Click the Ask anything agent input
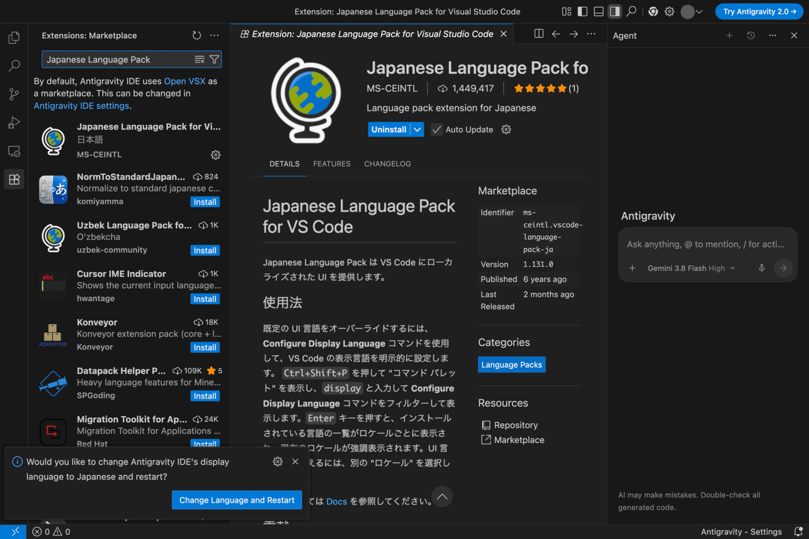This screenshot has width=809, height=539. (x=706, y=244)
